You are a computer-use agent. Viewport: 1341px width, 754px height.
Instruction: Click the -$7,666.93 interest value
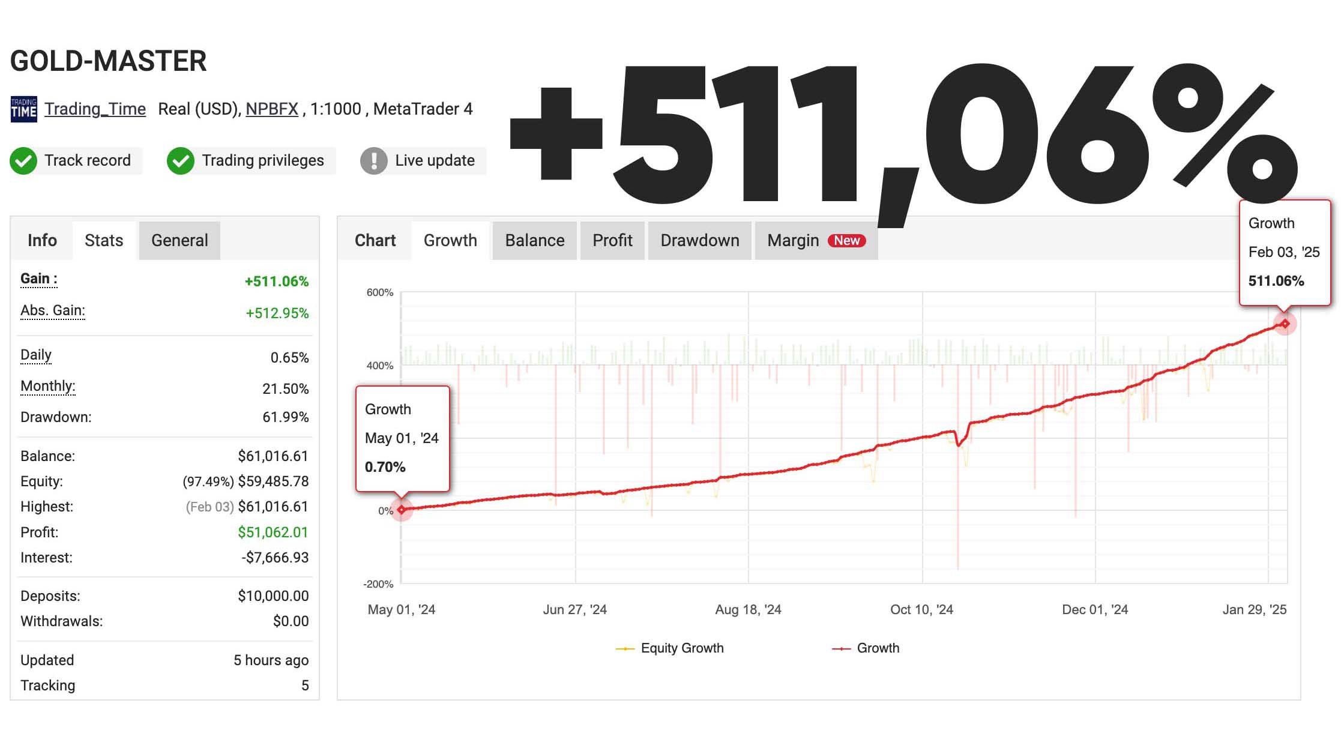(x=276, y=558)
